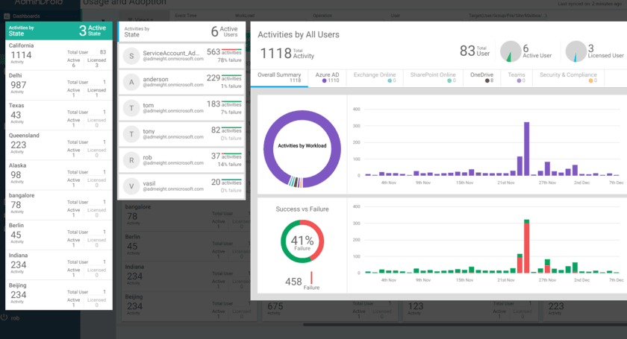The image size is (627, 339).
Task: Click the ServiceAccount user avatar circle
Action: [x=131, y=55]
